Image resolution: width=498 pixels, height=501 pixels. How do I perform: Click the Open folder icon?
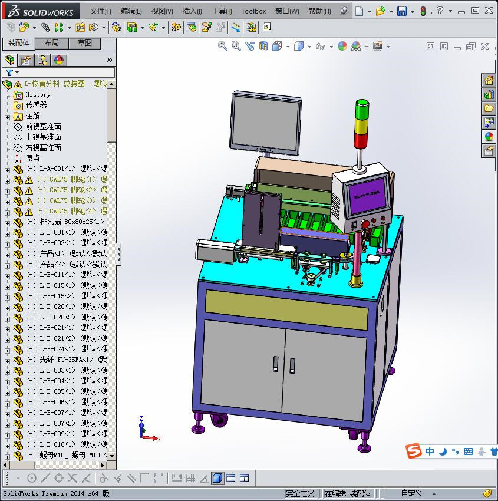pyautogui.click(x=381, y=12)
